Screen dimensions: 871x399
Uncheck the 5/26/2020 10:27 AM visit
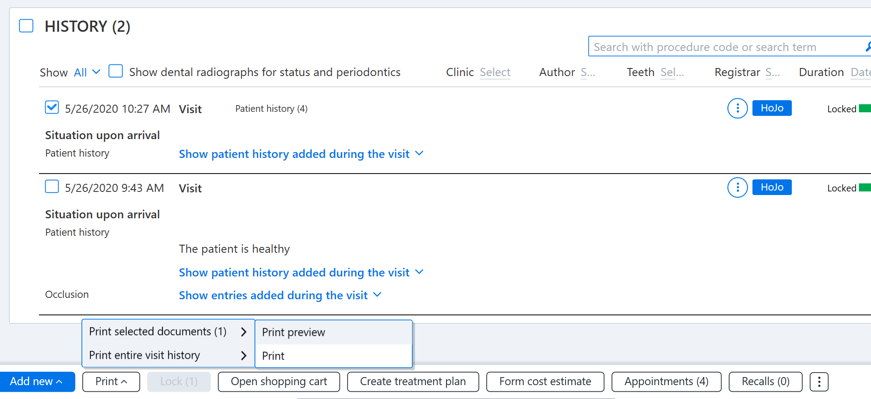(52, 107)
